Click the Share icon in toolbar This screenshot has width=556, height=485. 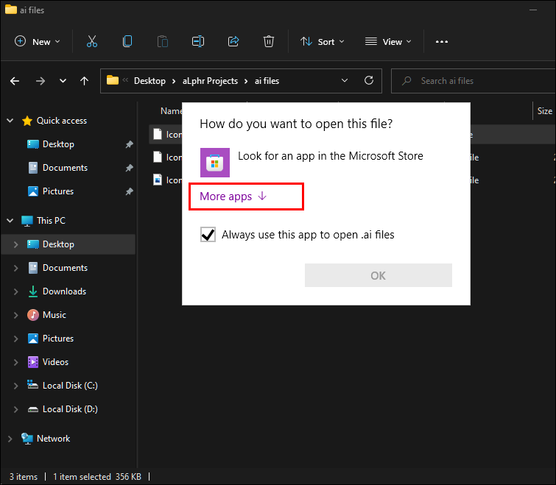233,42
